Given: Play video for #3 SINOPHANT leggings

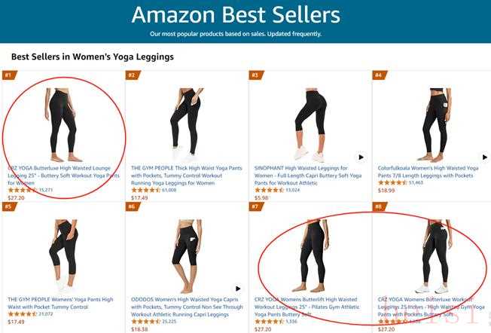Looking at the screenshot, I should point(361,157).
